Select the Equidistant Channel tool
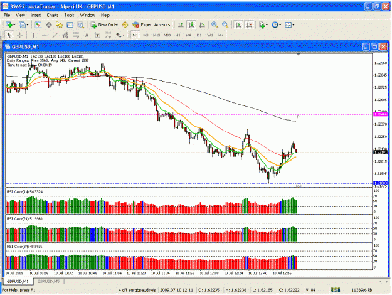Image resolution: width=392 pixels, height=295 pixels. point(65,35)
